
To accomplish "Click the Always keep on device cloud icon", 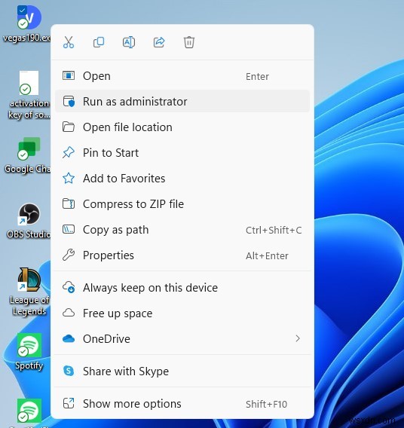I will click(69, 287).
